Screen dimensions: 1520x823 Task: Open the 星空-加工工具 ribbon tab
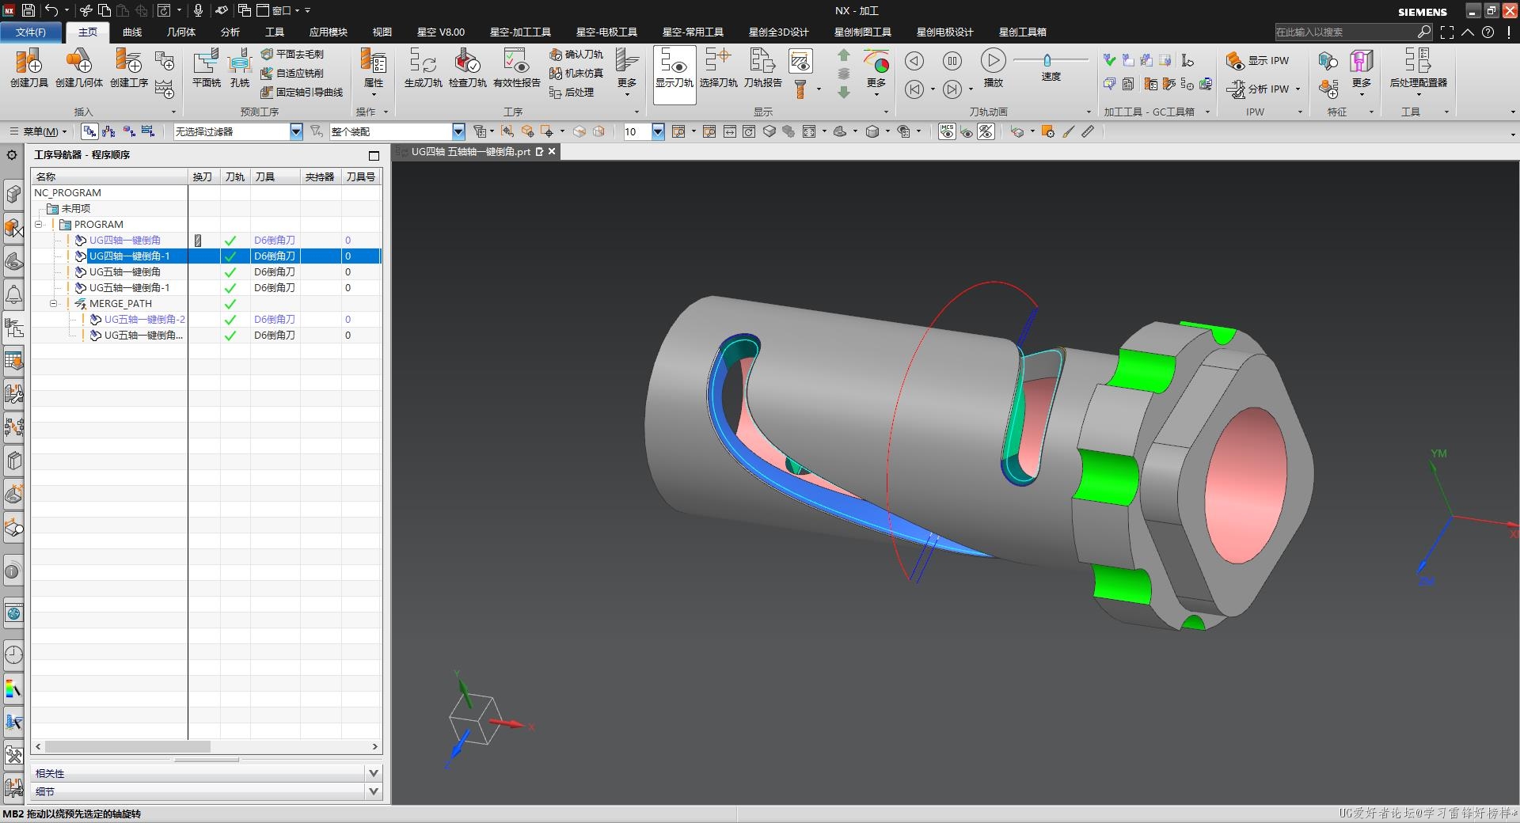pos(520,32)
